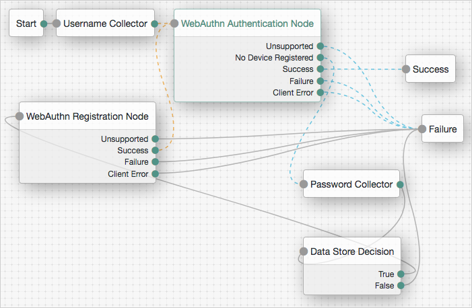Click the No Device Registered outcome label

click(x=274, y=57)
